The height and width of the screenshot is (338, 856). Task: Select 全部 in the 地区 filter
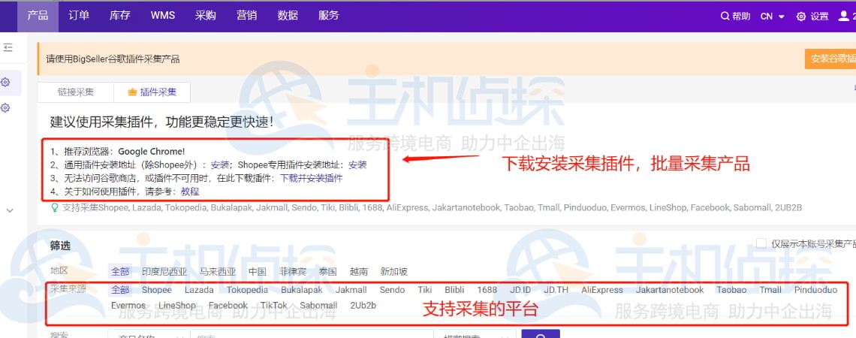(120, 271)
